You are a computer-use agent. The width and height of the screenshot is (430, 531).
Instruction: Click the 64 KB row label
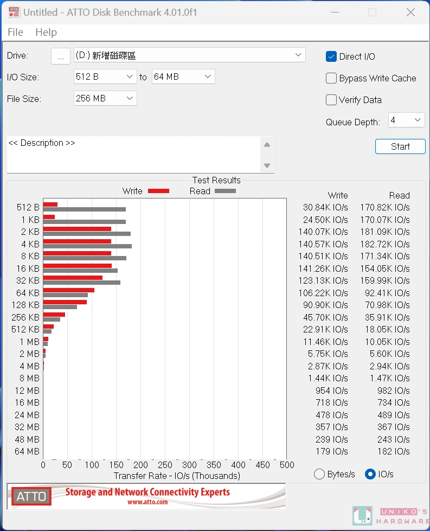click(28, 293)
